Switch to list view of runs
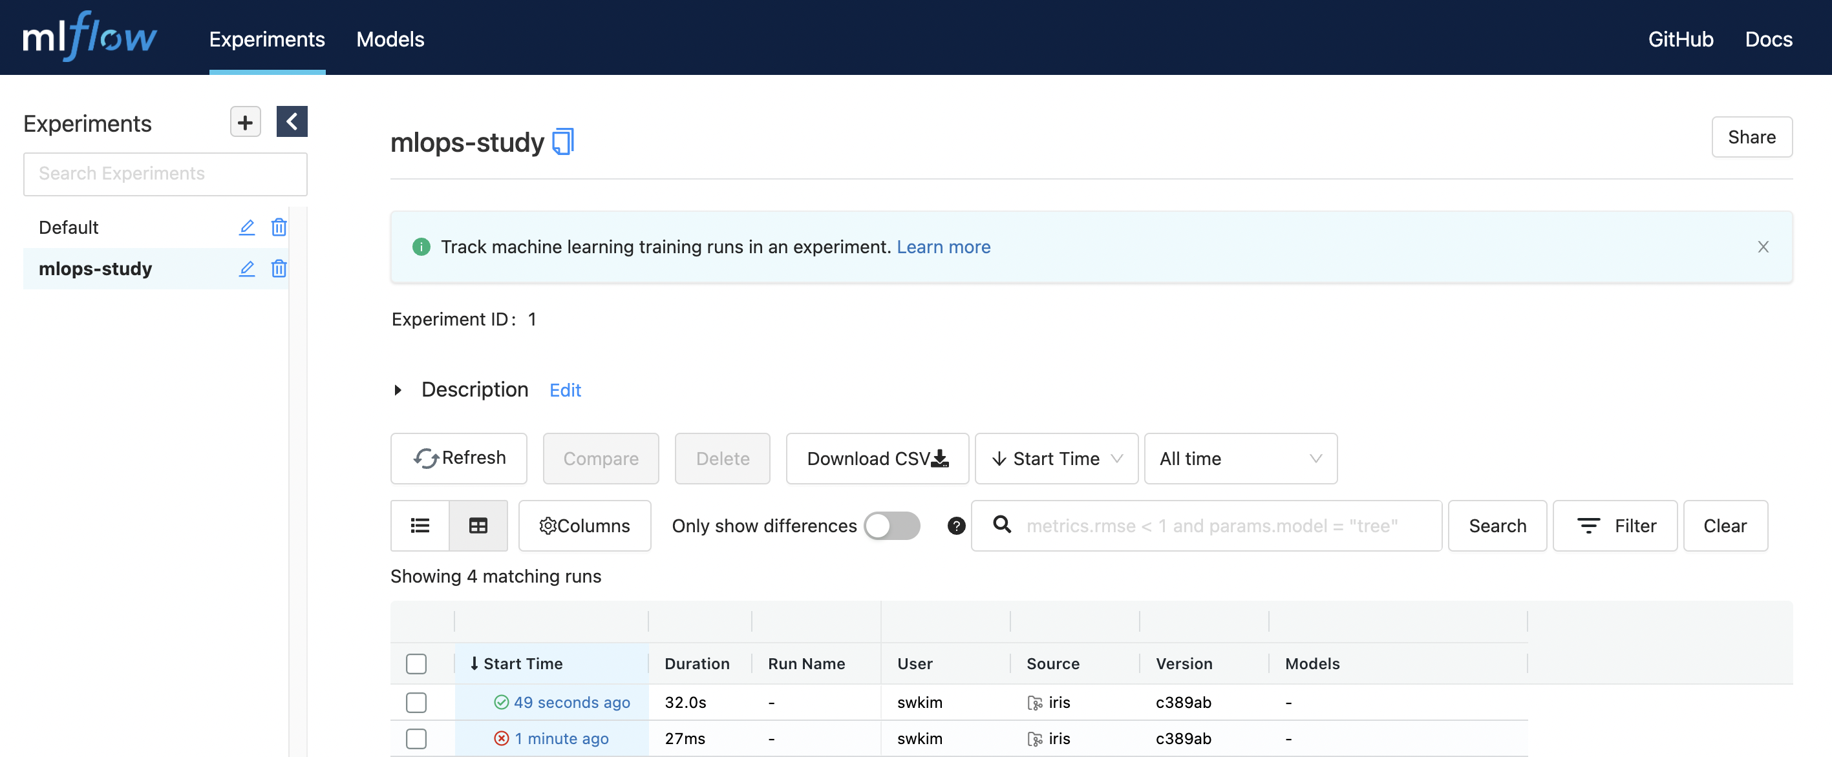The width and height of the screenshot is (1832, 757). tap(420, 525)
